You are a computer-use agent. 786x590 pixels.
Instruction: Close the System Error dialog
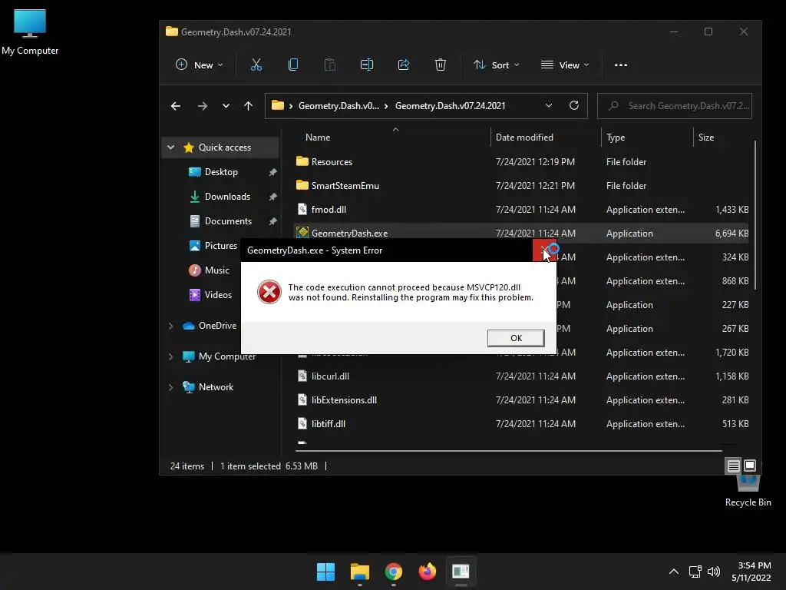coord(544,250)
